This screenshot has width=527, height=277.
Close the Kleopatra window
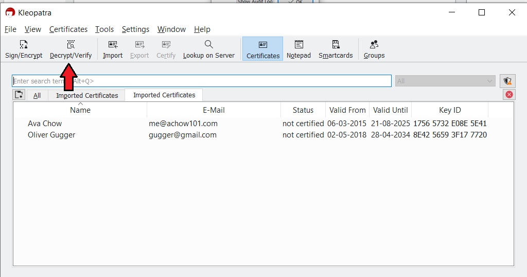click(x=512, y=12)
